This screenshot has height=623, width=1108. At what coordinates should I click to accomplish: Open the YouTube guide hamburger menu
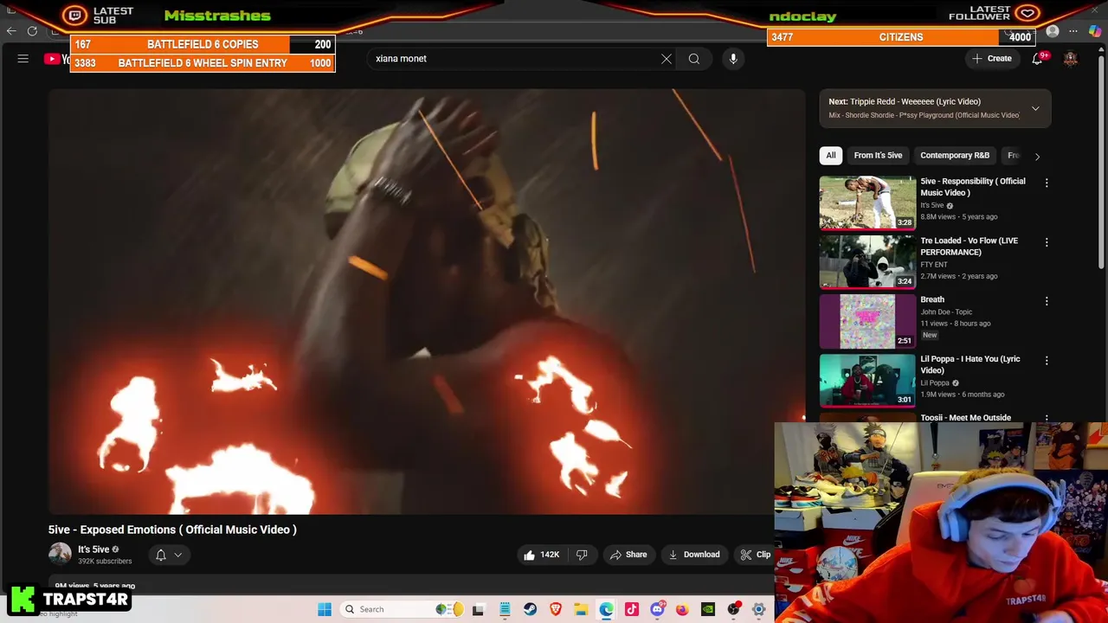coord(23,59)
